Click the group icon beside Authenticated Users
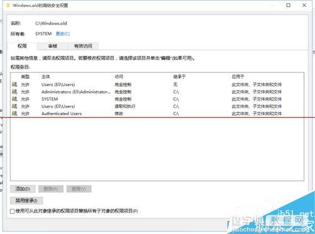315x234 pixels. pyautogui.click(x=14, y=113)
